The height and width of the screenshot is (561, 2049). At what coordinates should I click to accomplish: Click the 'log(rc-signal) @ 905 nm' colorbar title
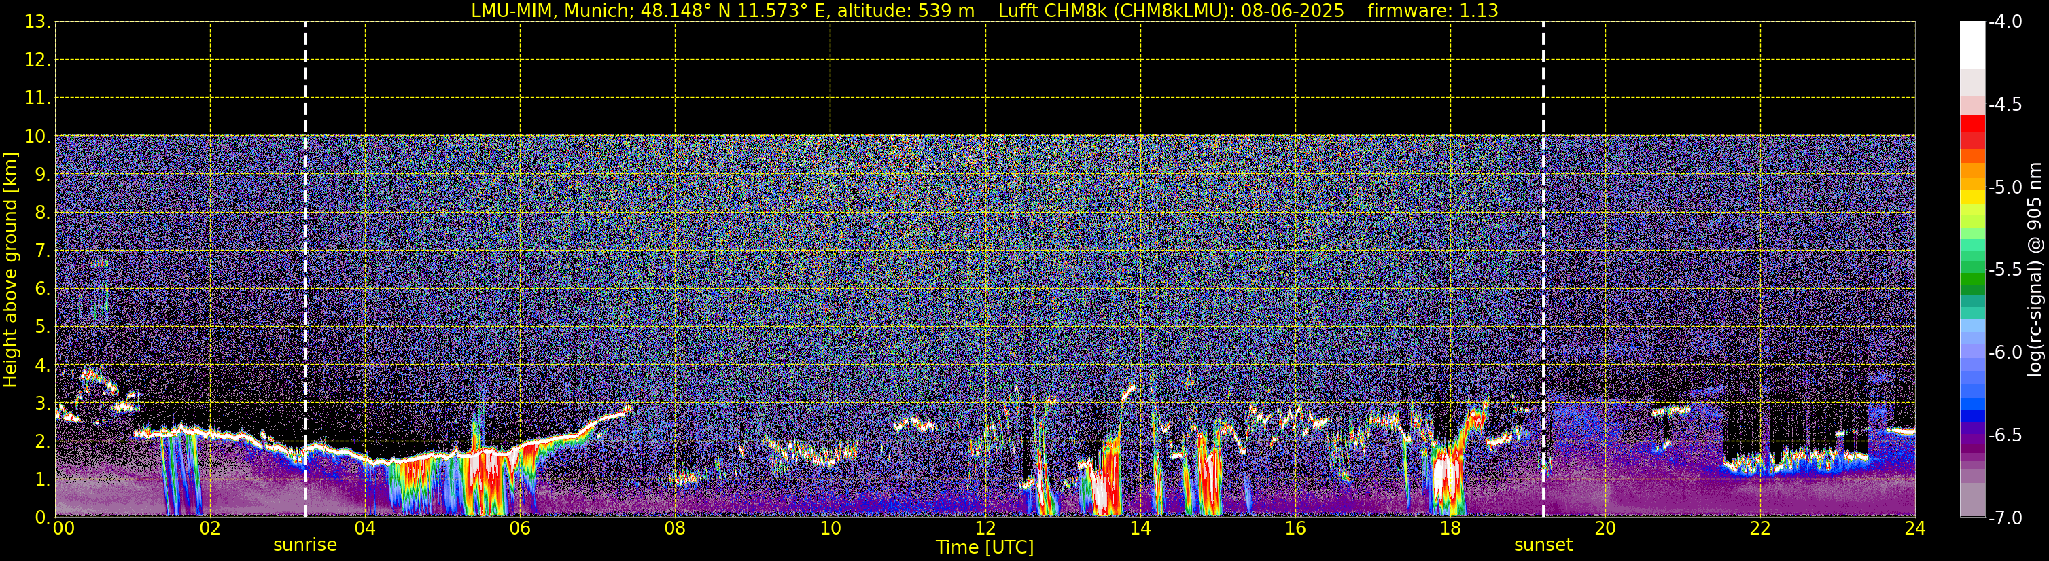tap(2034, 270)
